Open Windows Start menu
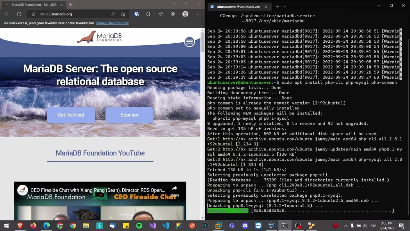The image size is (410, 231). click(x=6, y=226)
